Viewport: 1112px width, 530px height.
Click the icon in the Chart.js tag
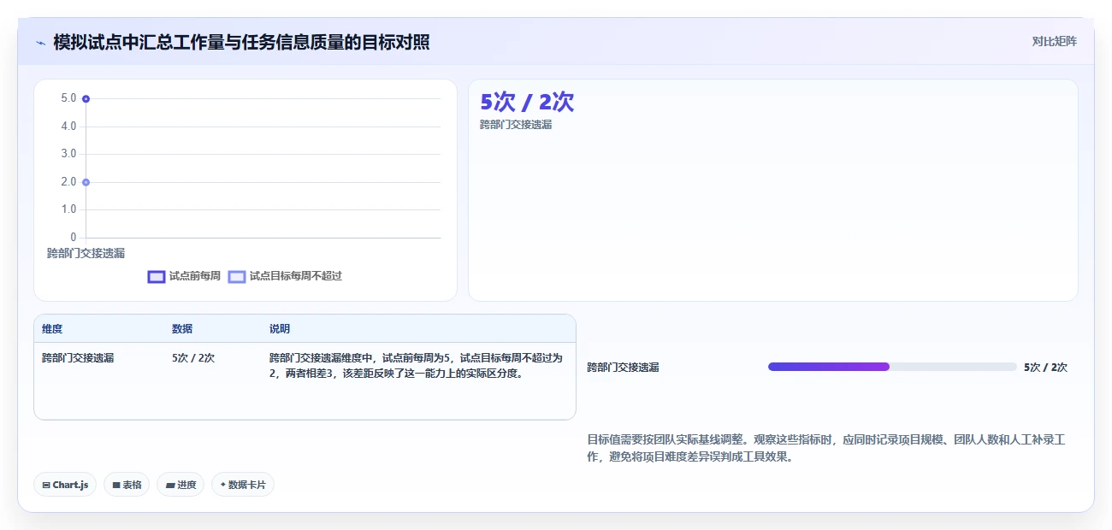click(x=45, y=485)
